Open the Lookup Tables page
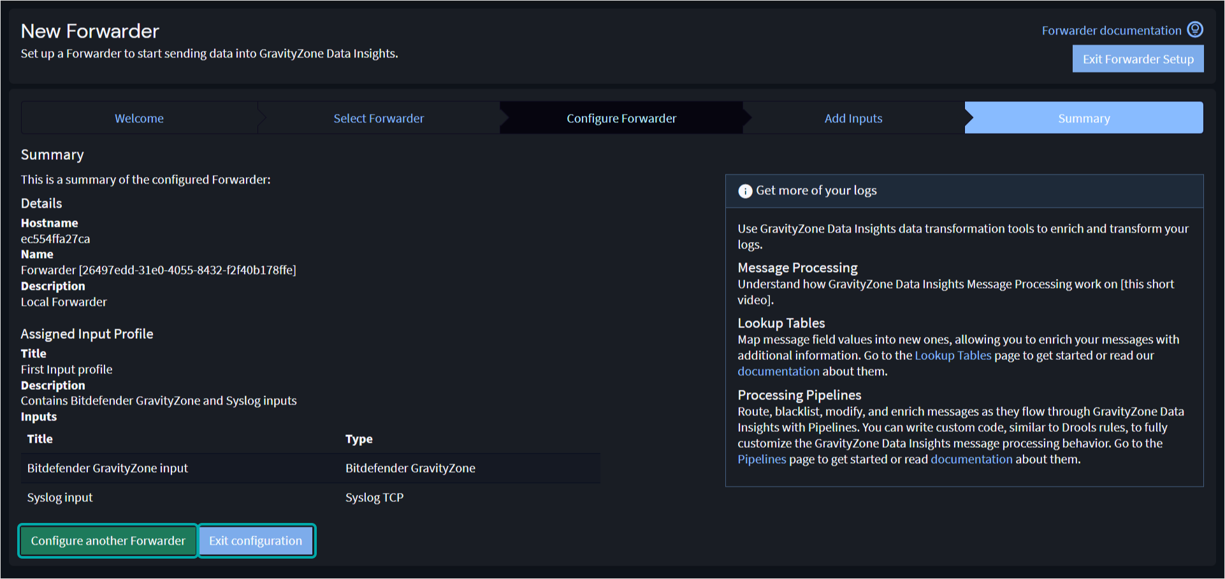Viewport: 1225px width, 579px height. point(953,355)
